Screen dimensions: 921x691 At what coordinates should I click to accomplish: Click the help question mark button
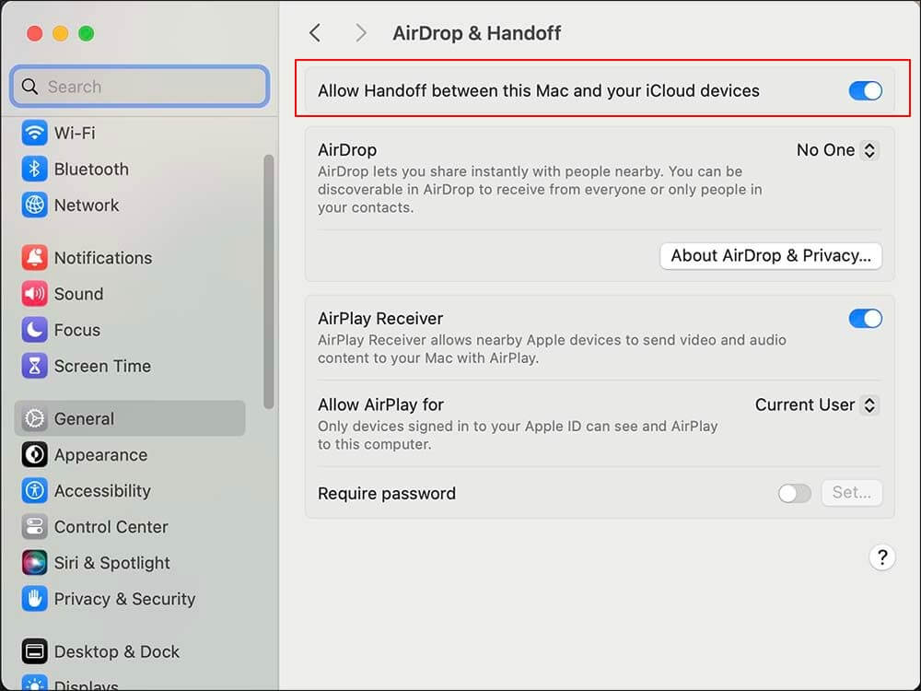[882, 557]
